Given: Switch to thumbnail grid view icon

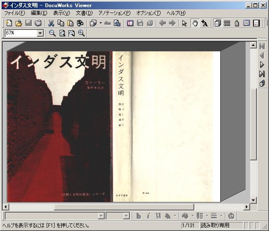Looking at the screenshot, I should pos(227,23).
